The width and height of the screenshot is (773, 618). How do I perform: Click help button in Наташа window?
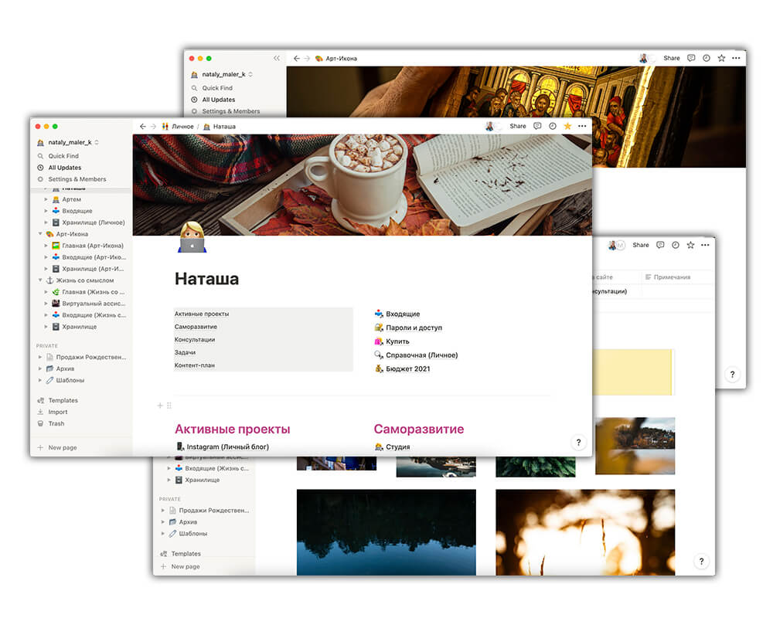tap(579, 443)
